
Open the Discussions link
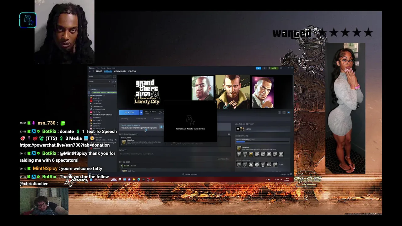[x=157, y=119]
